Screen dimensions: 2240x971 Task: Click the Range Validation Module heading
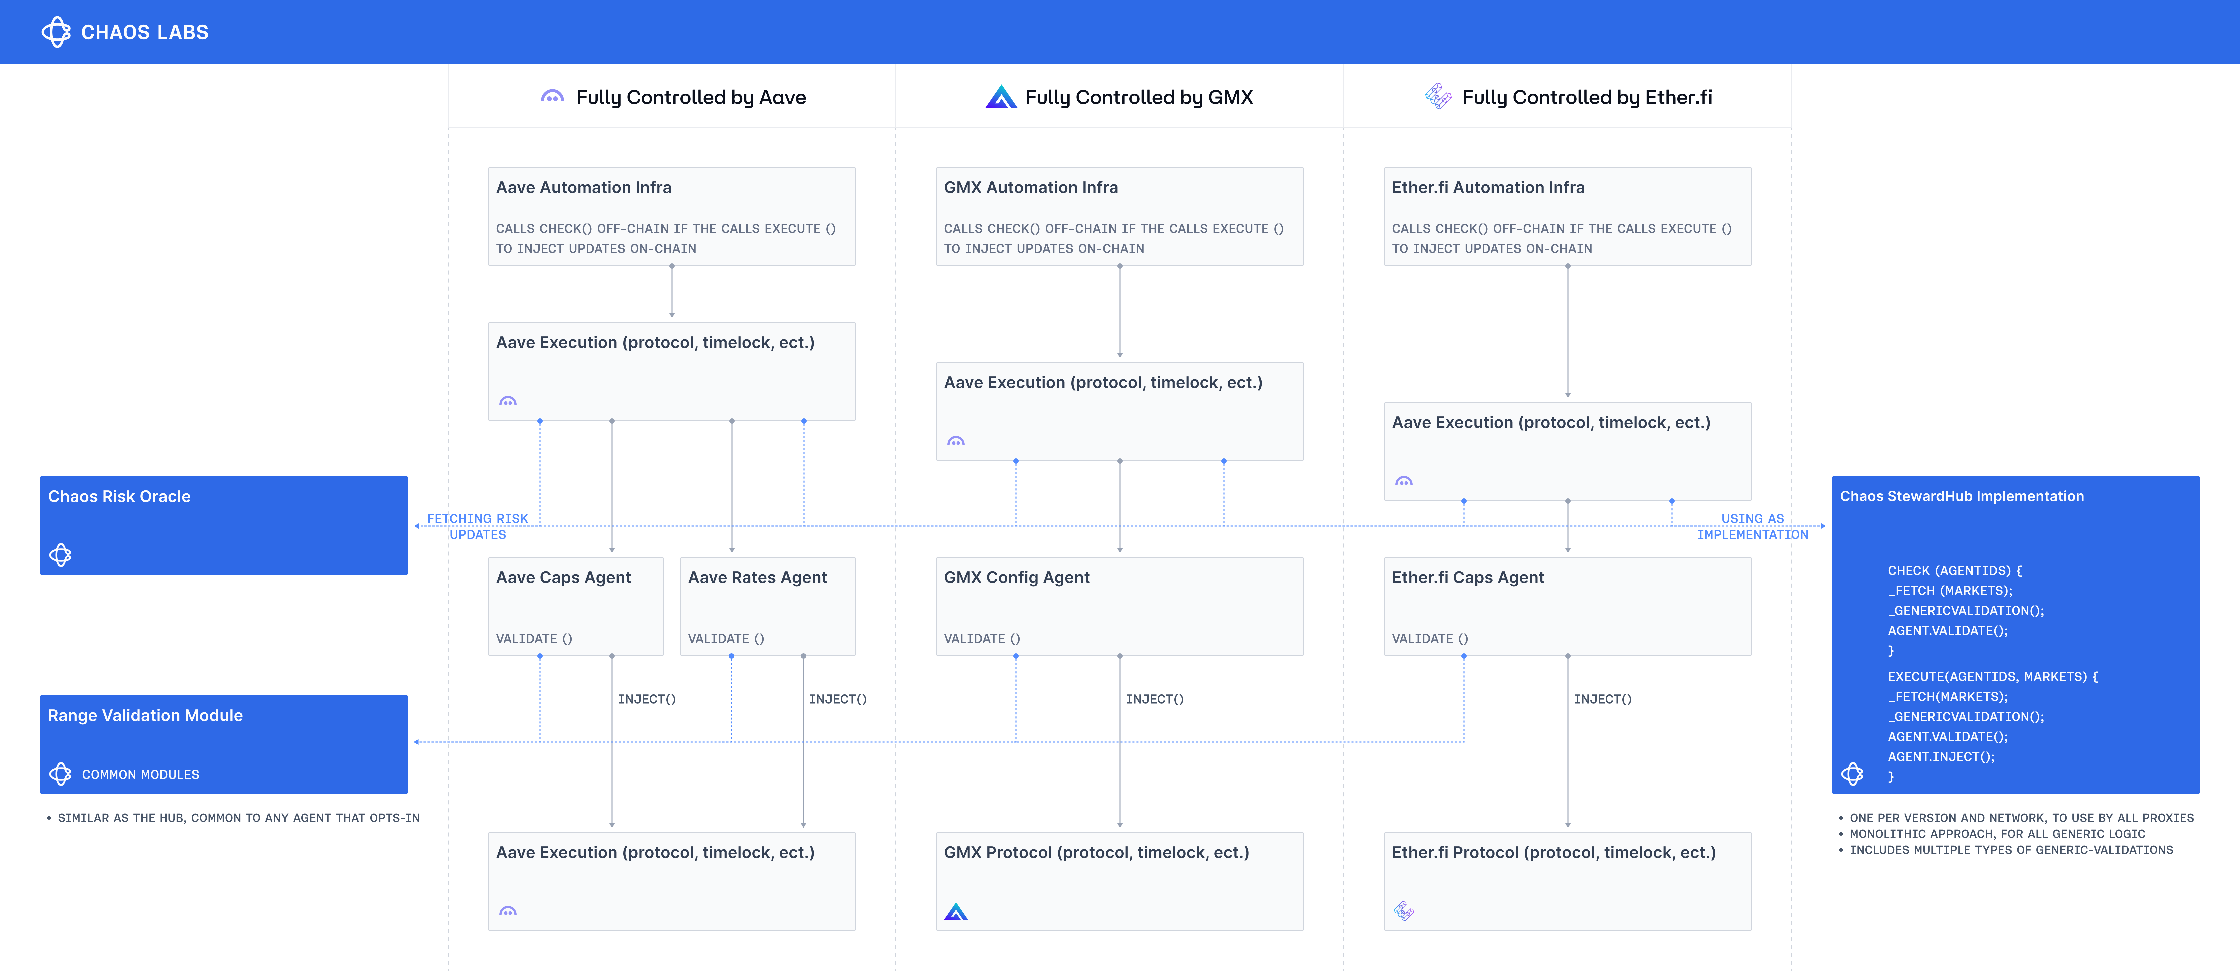click(x=145, y=715)
